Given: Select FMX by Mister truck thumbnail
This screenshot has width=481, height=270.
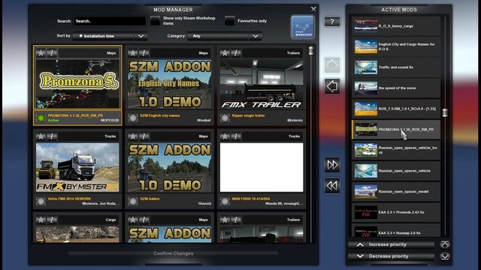Looking at the screenshot, I should click(77, 167).
